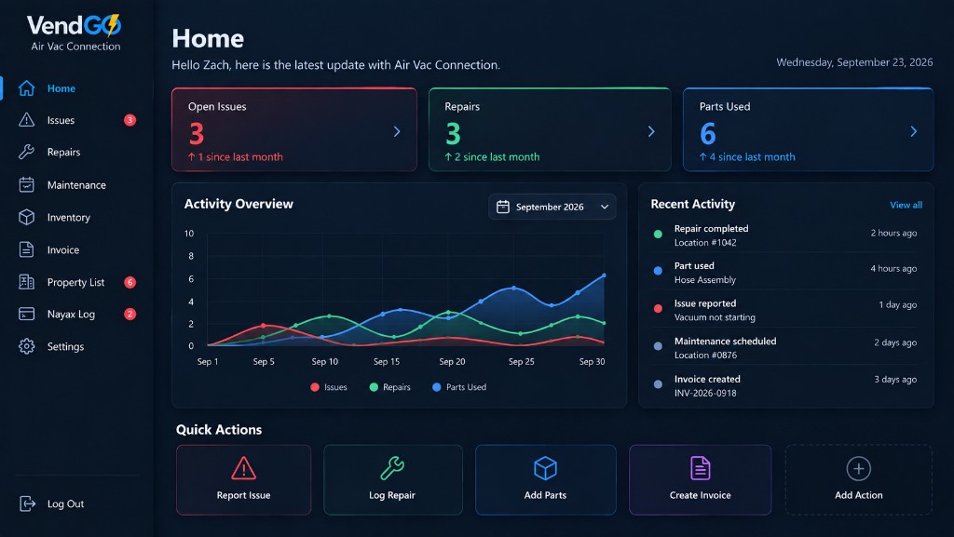Click the Add Action button

(858, 480)
